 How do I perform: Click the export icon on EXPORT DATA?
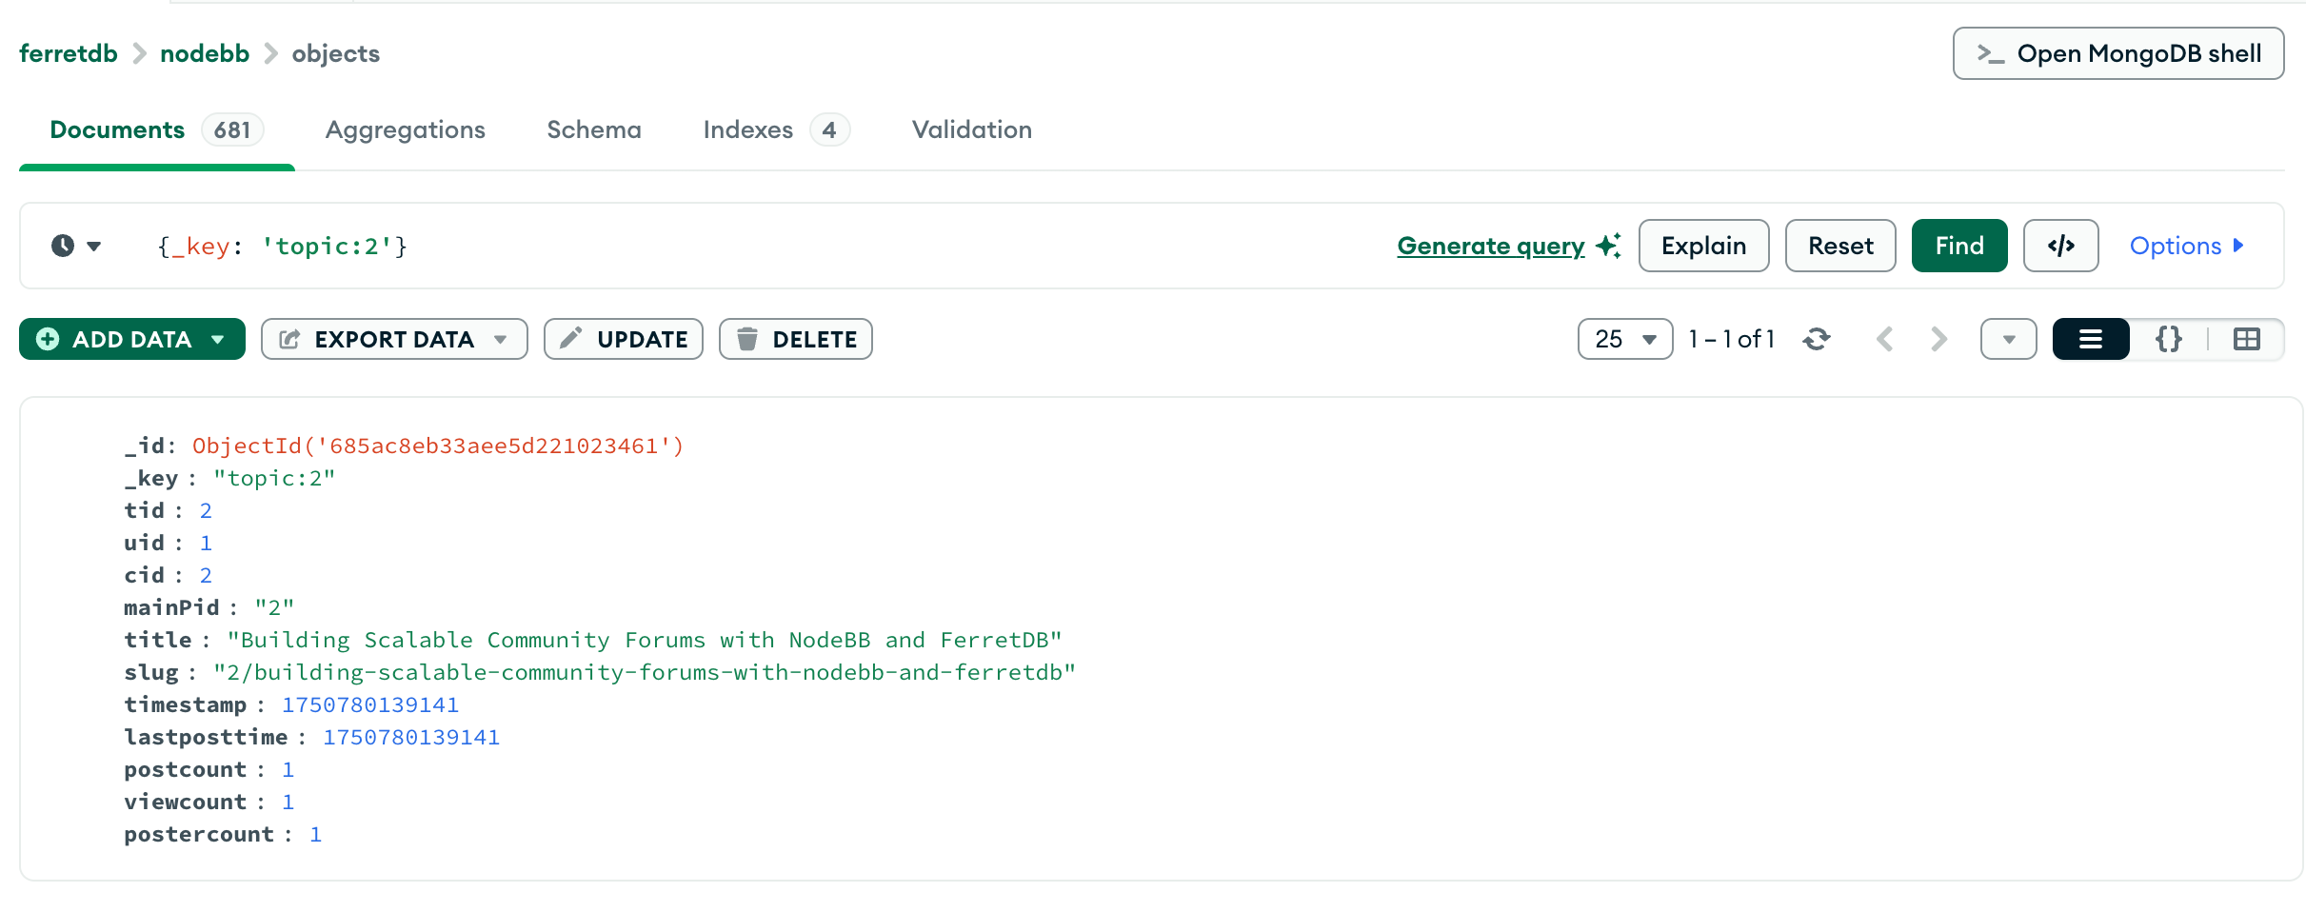[x=290, y=338]
